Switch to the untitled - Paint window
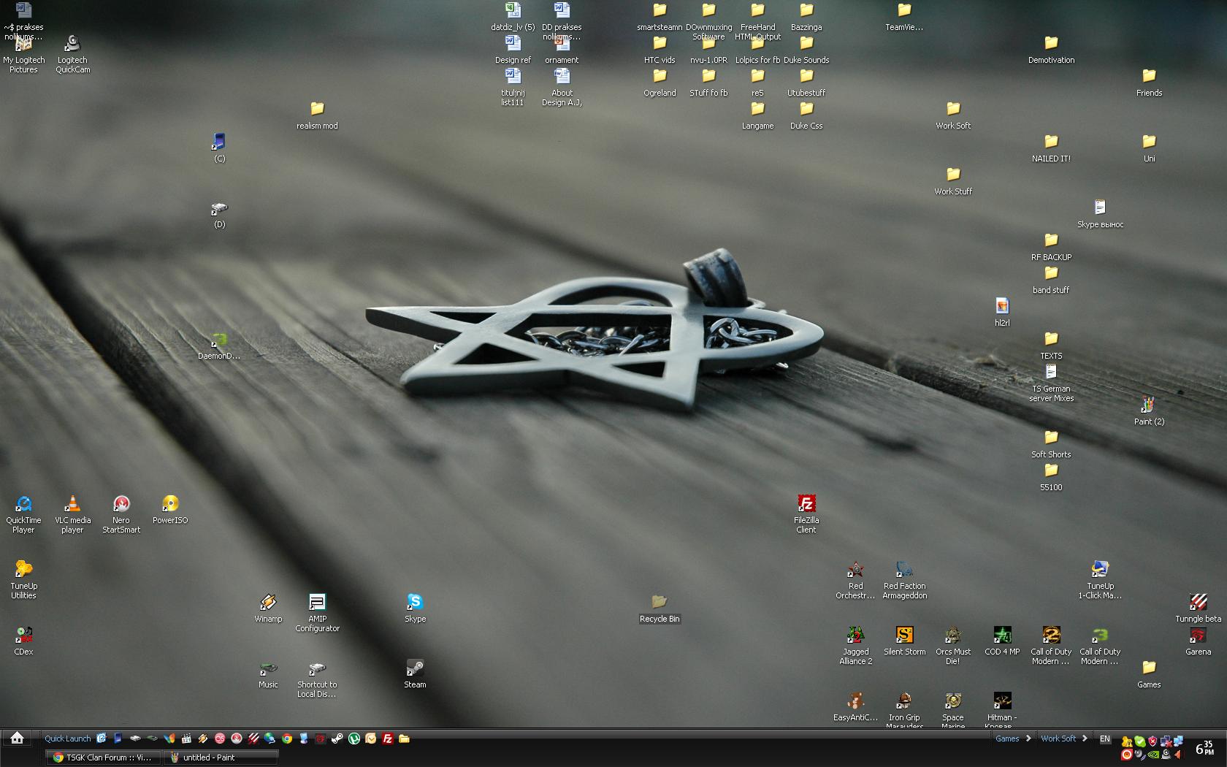Screen dimensions: 1227x767 (x=221, y=758)
